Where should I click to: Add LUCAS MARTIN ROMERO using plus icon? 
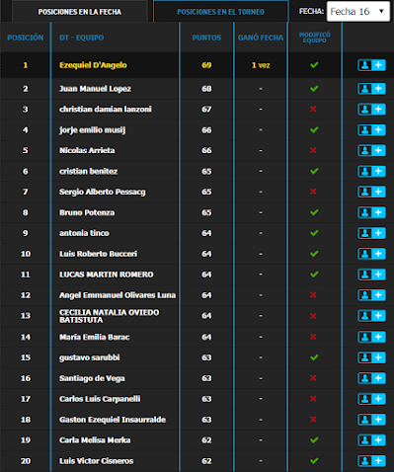click(x=371, y=275)
